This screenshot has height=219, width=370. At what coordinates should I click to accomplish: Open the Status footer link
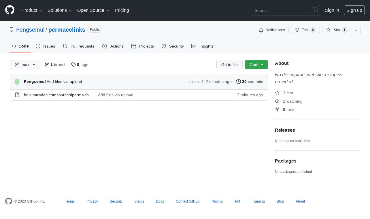139,201
